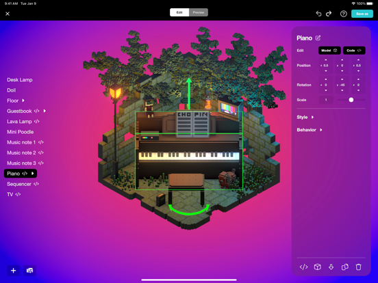Viewport: 378px width, 283px height.
Task: Decrease Rotation y value below -45
Action: tap(342, 90)
